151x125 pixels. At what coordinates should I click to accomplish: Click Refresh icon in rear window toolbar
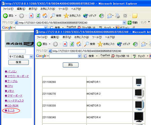38,16
